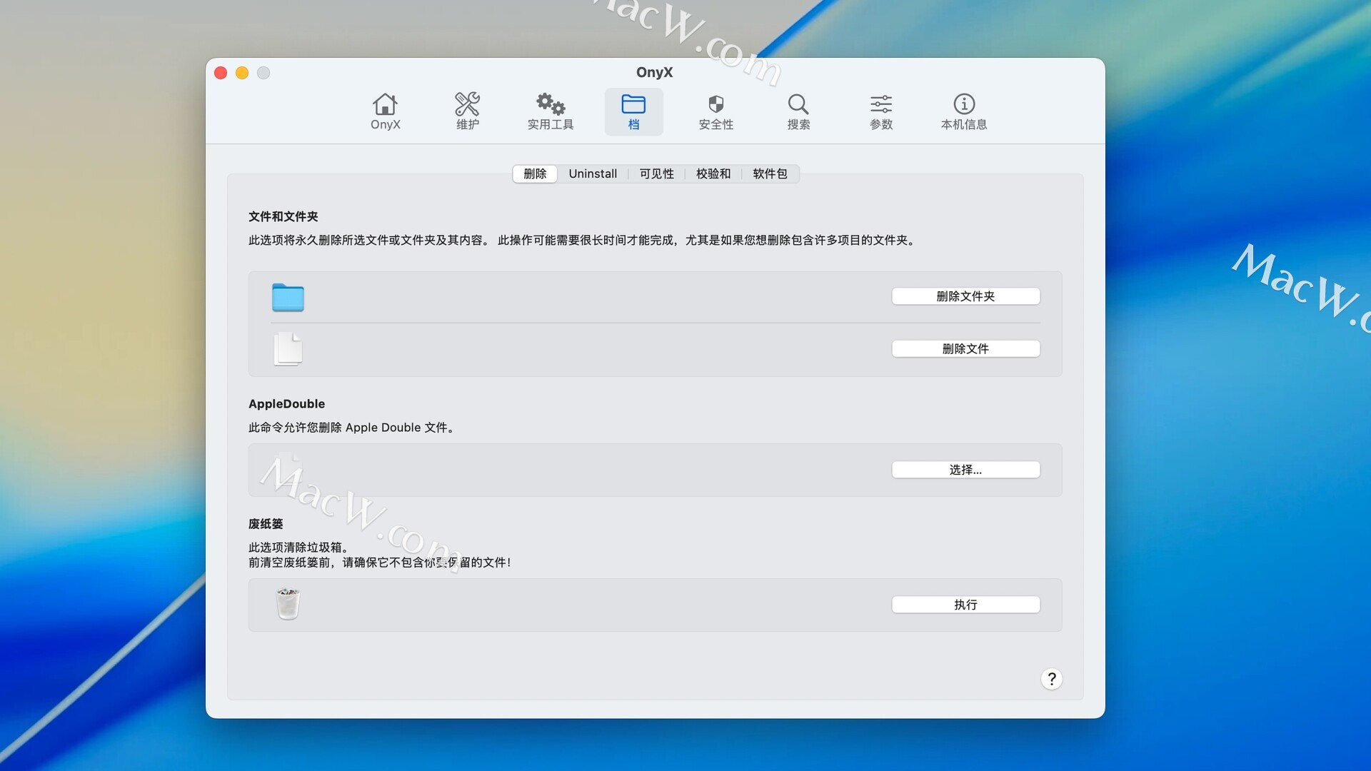Click the OnyX window title

pos(654,72)
